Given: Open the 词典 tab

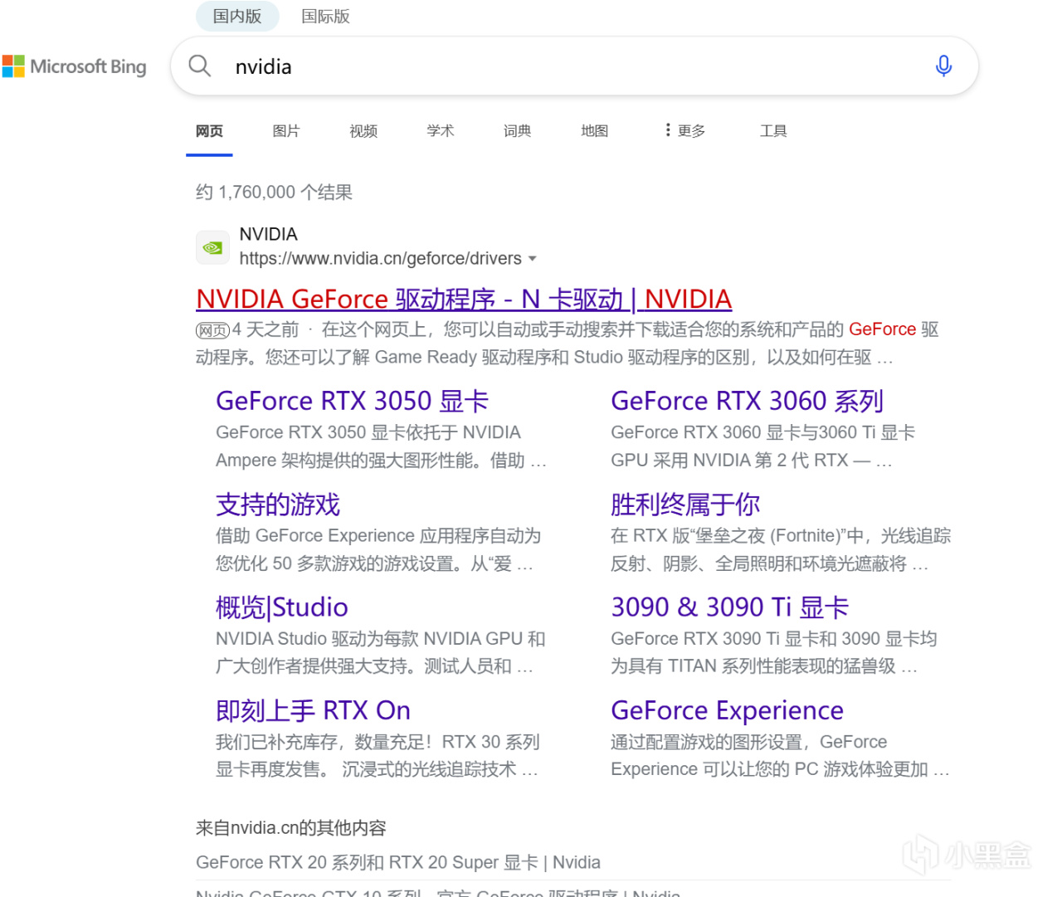Looking at the screenshot, I should (518, 130).
